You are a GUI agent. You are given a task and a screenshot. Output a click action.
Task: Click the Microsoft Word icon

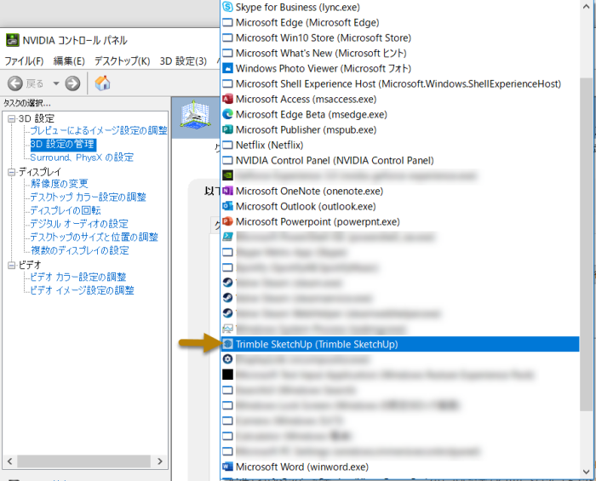point(227,467)
